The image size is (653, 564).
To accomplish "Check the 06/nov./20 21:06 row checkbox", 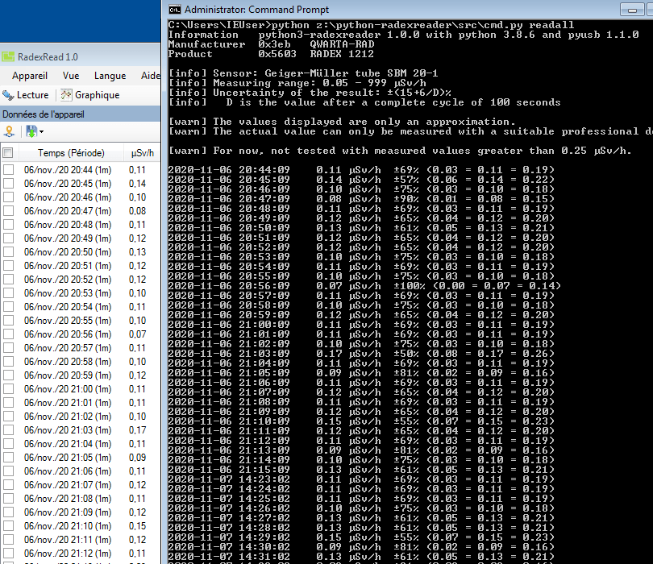I will click(x=8, y=471).
